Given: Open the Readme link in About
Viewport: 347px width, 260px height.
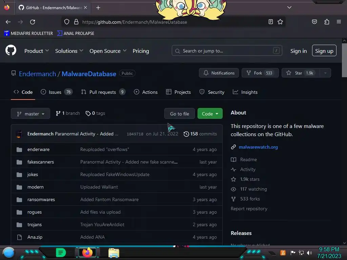Looking at the screenshot, I should point(244,160).
